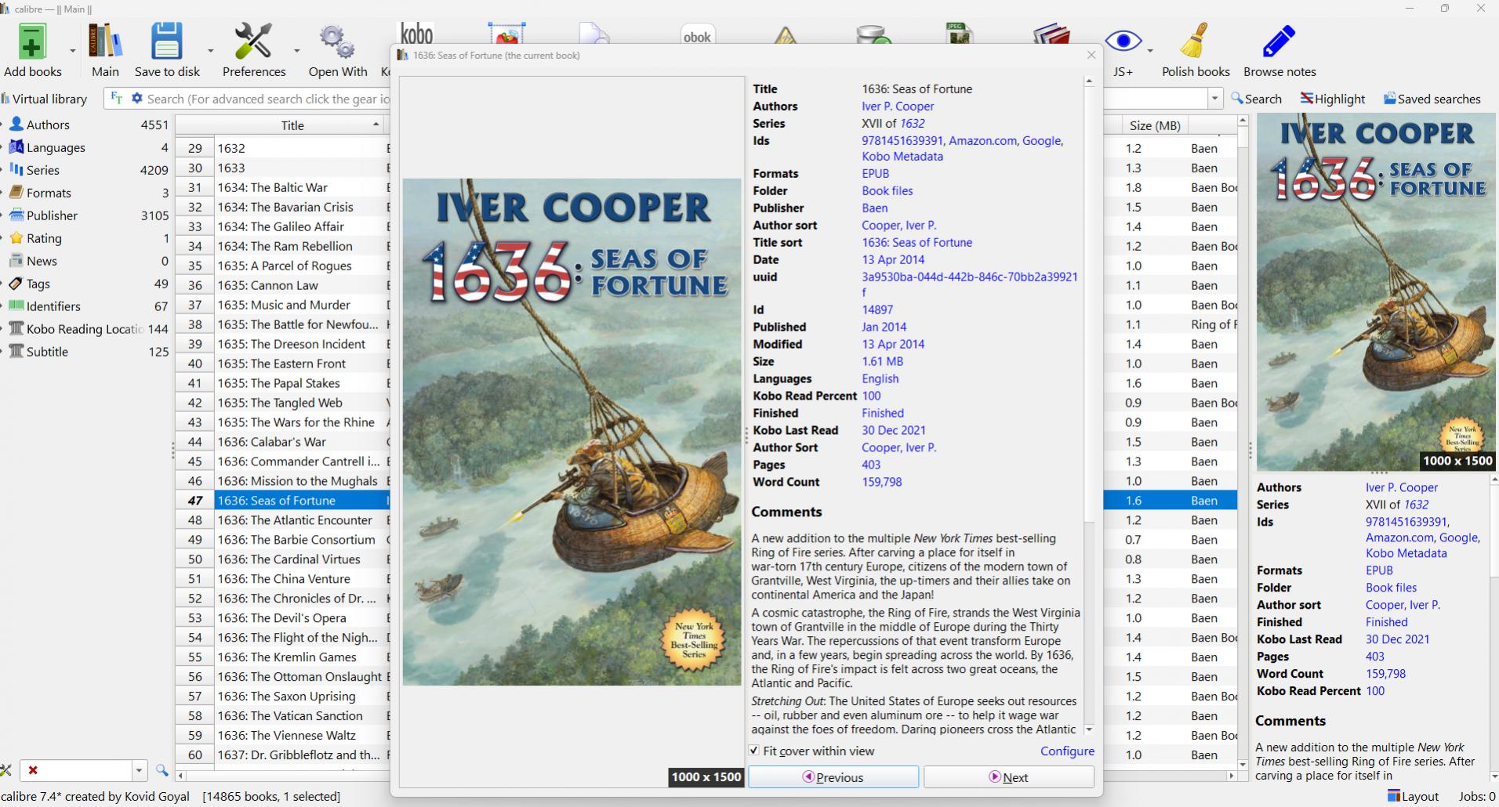Select the book 1636: The Kremlin Games
The height and width of the screenshot is (807, 1499).
[287, 657]
